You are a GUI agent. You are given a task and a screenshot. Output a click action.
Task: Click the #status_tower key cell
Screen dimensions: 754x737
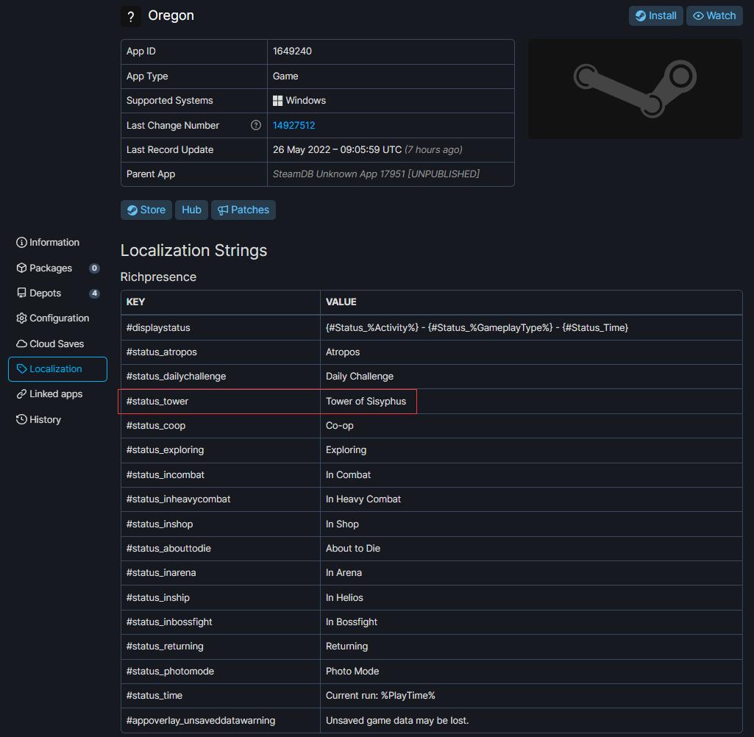pyautogui.click(x=221, y=402)
